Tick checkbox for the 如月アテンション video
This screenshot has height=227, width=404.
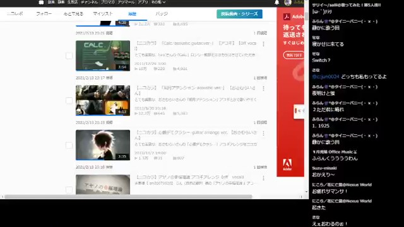tap(69, 100)
